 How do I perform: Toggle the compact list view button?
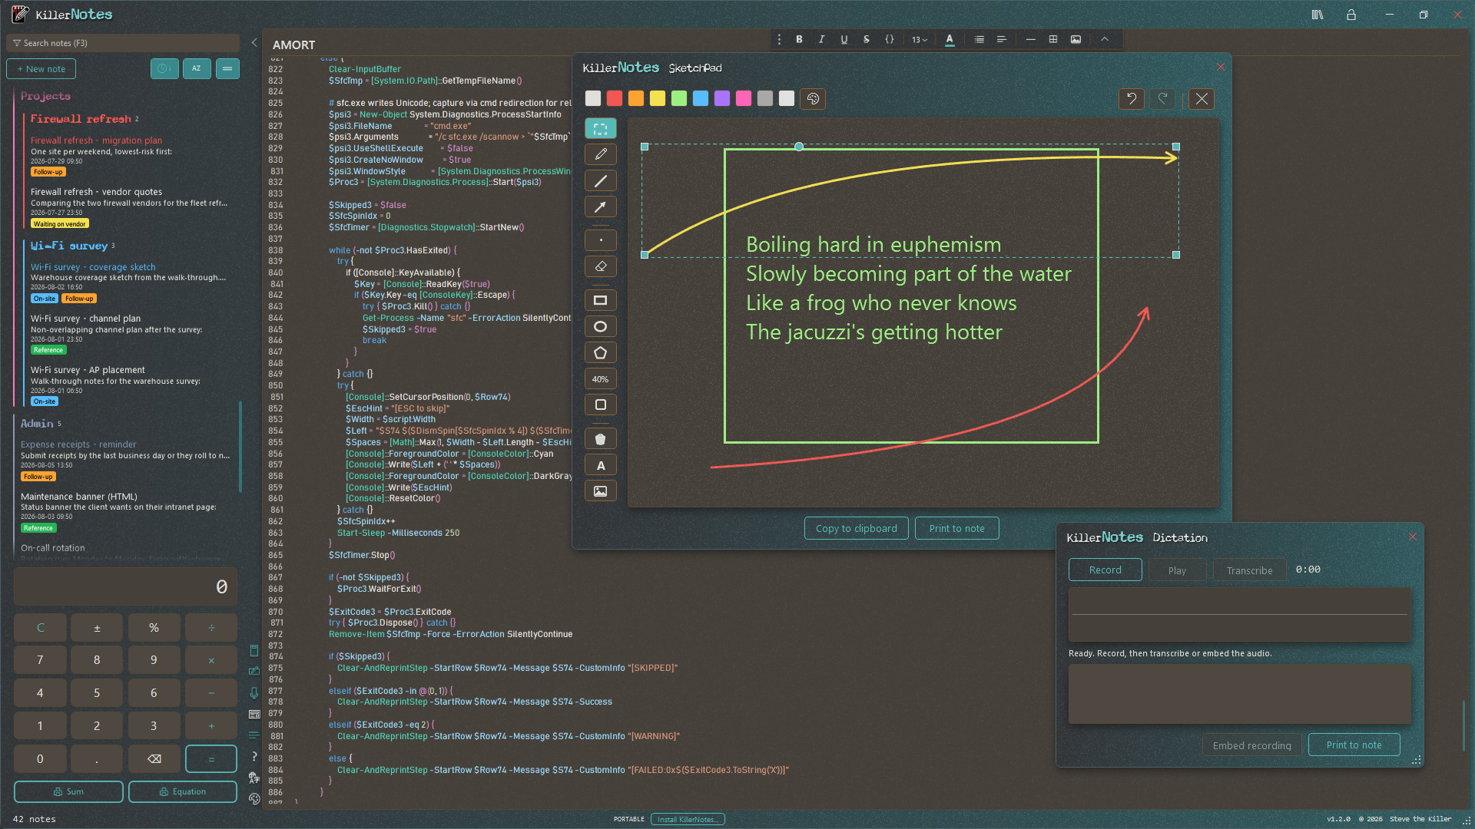227,68
